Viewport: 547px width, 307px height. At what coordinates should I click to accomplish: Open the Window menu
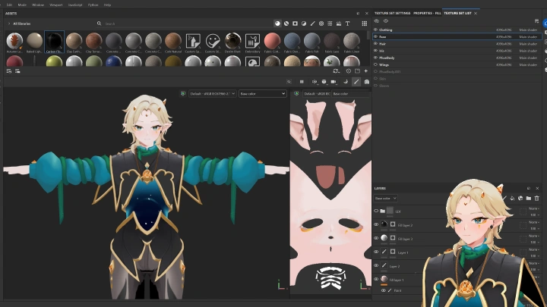(38, 5)
